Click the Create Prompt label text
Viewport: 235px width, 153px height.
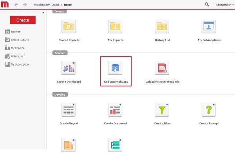tap(209, 124)
